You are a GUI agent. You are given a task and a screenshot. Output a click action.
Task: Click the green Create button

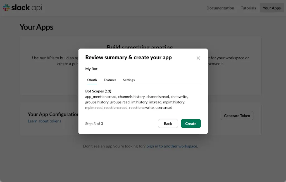(x=191, y=124)
